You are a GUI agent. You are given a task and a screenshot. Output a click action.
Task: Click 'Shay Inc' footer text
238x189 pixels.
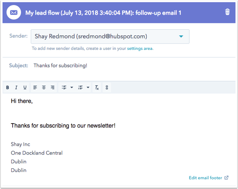pyautogui.click(x=21, y=144)
